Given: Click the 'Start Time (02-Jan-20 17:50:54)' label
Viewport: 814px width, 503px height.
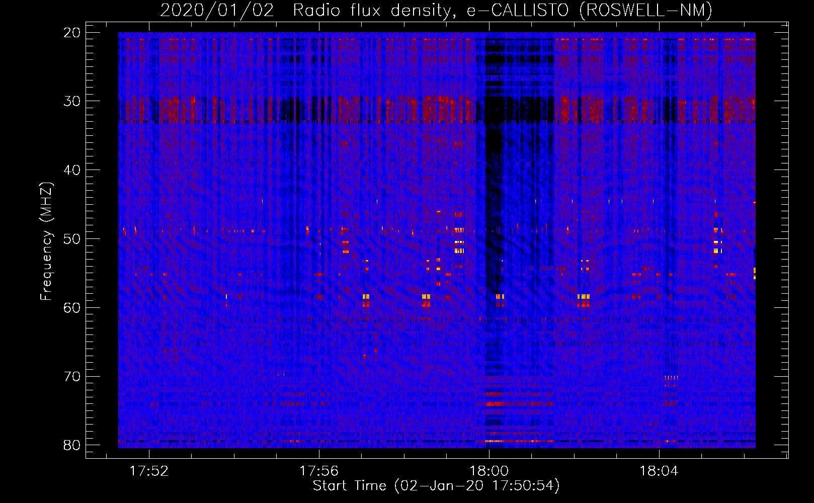Looking at the screenshot, I should [436, 486].
